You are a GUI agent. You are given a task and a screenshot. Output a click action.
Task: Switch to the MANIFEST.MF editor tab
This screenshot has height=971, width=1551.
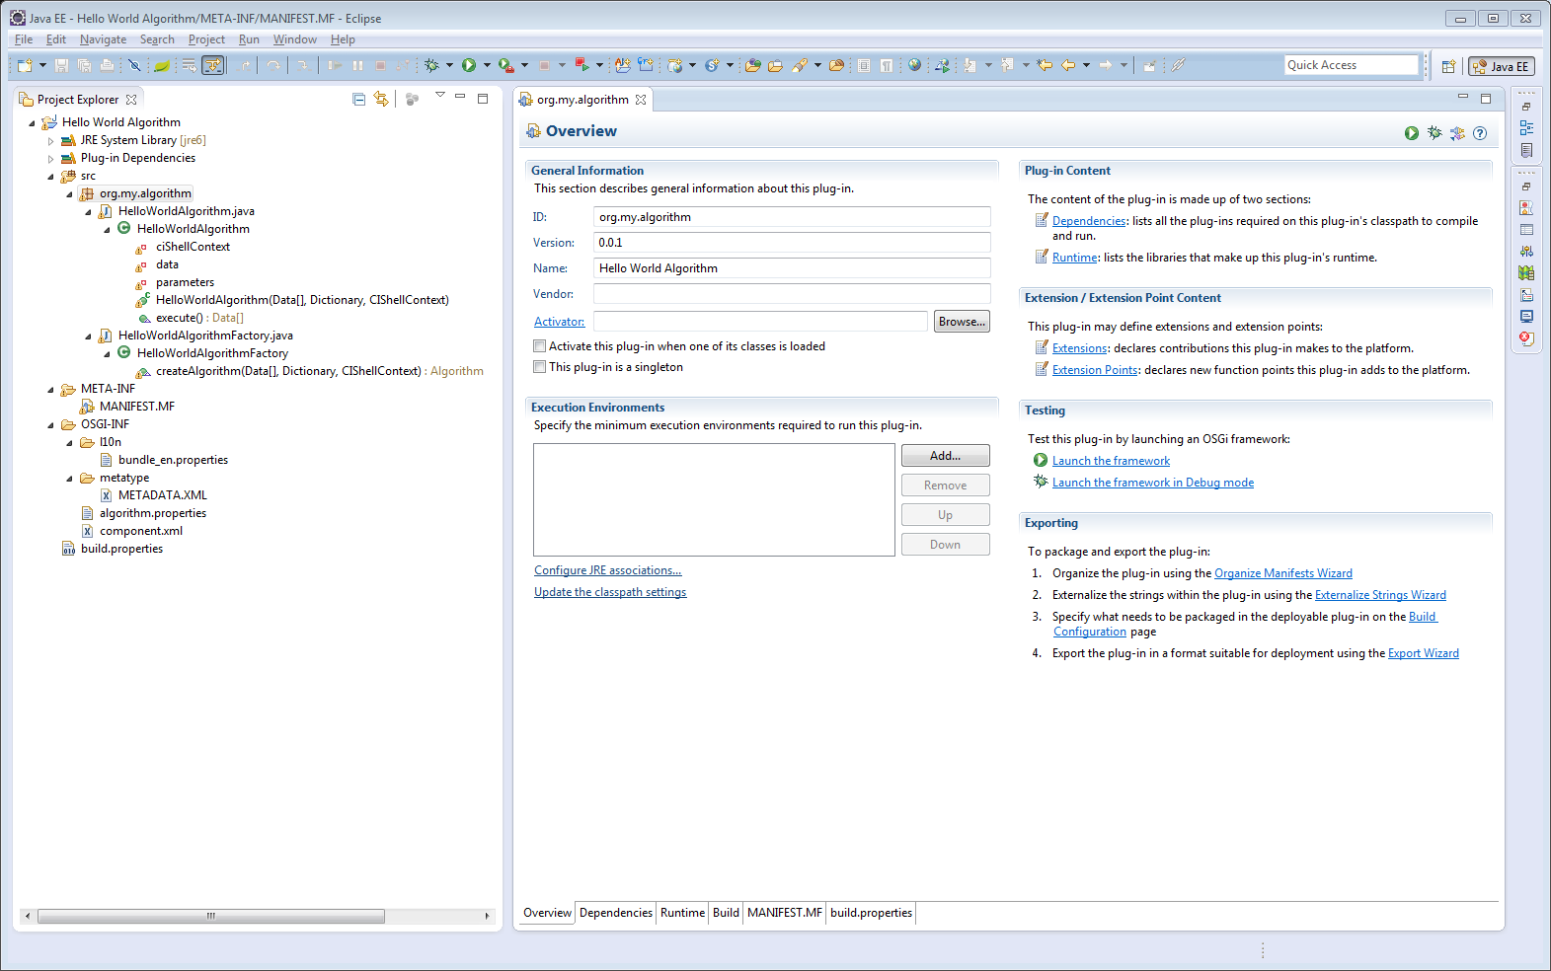pos(785,913)
